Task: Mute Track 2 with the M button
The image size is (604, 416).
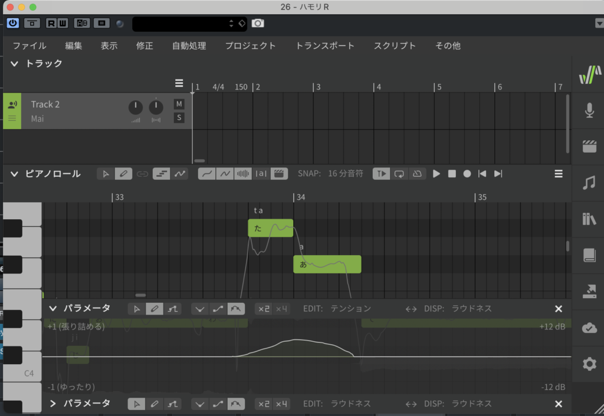Action: [179, 104]
